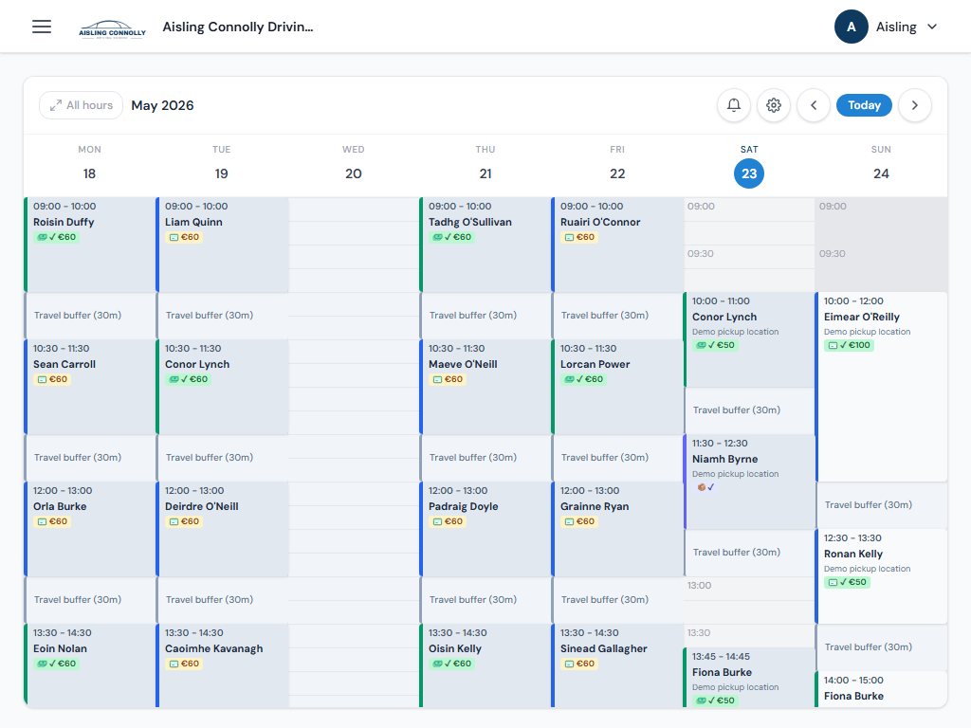Open Roisin Duffy 09:00 lesson
This screenshot has height=728, width=971.
(x=90, y=245)
